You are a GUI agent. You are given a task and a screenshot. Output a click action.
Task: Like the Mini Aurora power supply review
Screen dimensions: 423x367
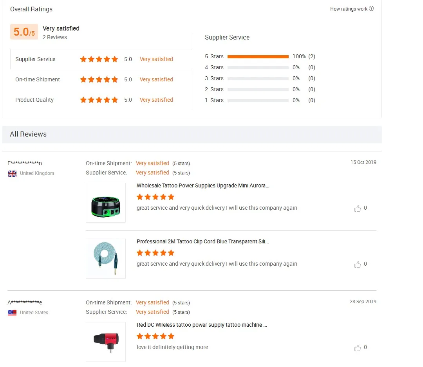click(358, 209)
